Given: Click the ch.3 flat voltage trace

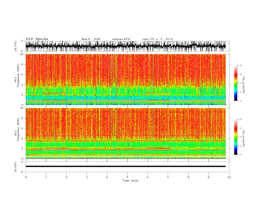Looking at the screenshot, I should coord(125,166).
